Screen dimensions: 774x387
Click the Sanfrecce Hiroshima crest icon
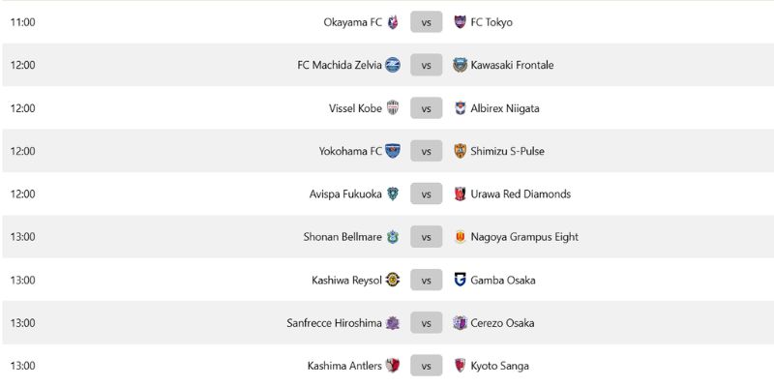pyautogui.click(x=393, y=323)
